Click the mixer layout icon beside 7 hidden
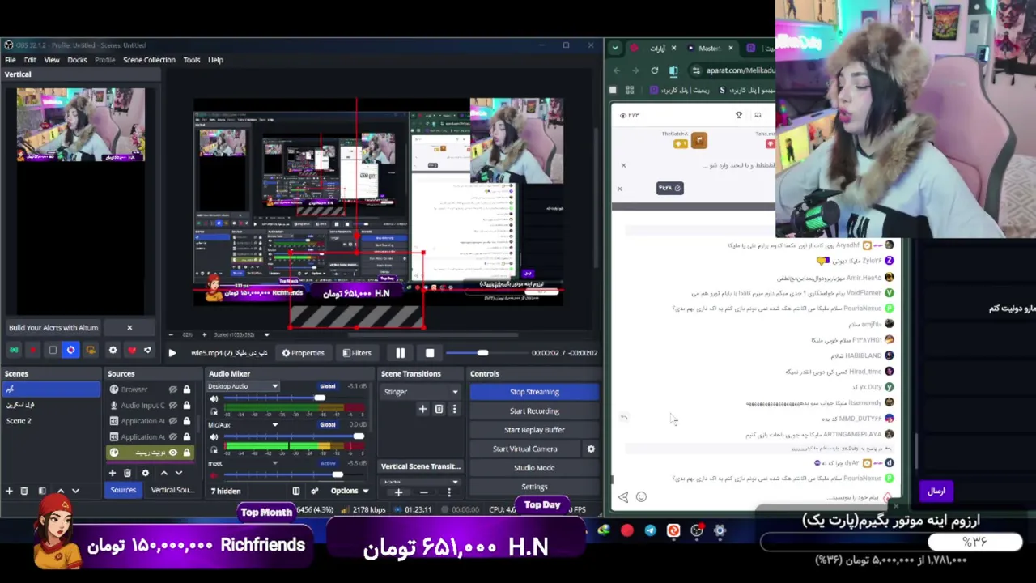Viewport: 1036px width, 583px height. tap(296, 491)
